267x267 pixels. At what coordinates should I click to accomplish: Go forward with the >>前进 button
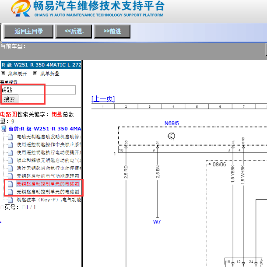[112, 32]
